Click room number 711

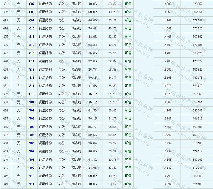(32, 184)
